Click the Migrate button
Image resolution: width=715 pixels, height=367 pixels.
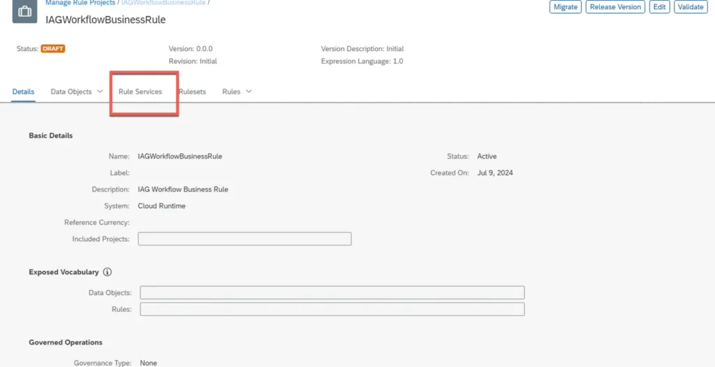(565, 7)
